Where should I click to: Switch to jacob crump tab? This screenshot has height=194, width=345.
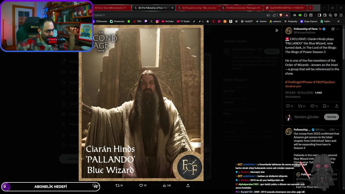[197, 8]
